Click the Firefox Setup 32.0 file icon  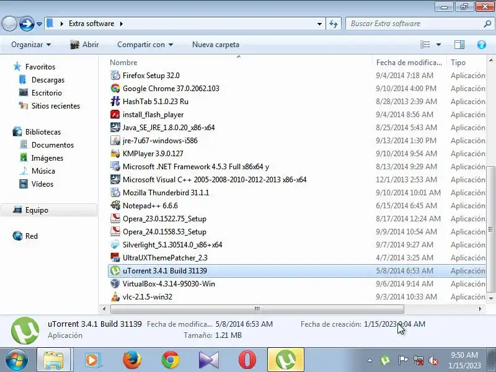(115, 75)
